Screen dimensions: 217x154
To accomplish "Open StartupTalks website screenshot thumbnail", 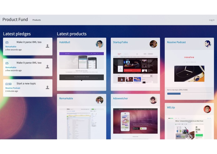I will pyautogui.click(x=135, y=68).
